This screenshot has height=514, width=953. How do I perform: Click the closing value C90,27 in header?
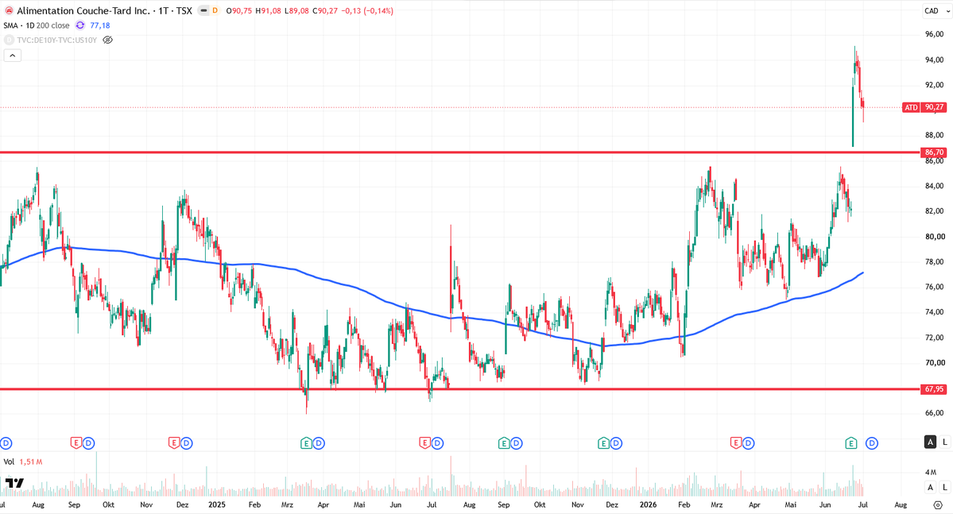(x=325, y=11)
